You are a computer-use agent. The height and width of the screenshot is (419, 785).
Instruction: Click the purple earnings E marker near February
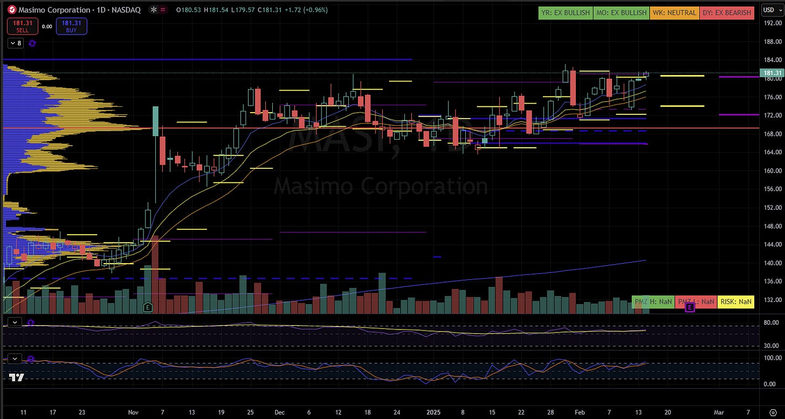click(690, 307)
